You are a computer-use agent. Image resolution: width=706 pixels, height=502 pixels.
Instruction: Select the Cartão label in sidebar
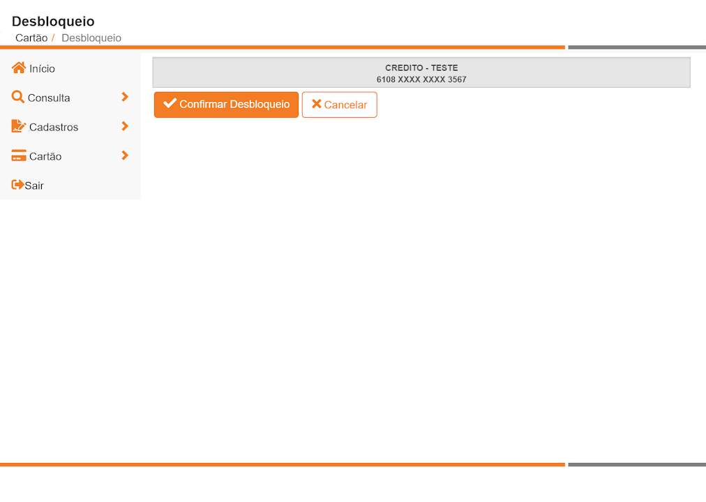(45, 157)
